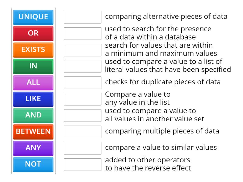Select the purple ALL tile
Viewport: 243px width, 182px height.
(x=33, y=83)
